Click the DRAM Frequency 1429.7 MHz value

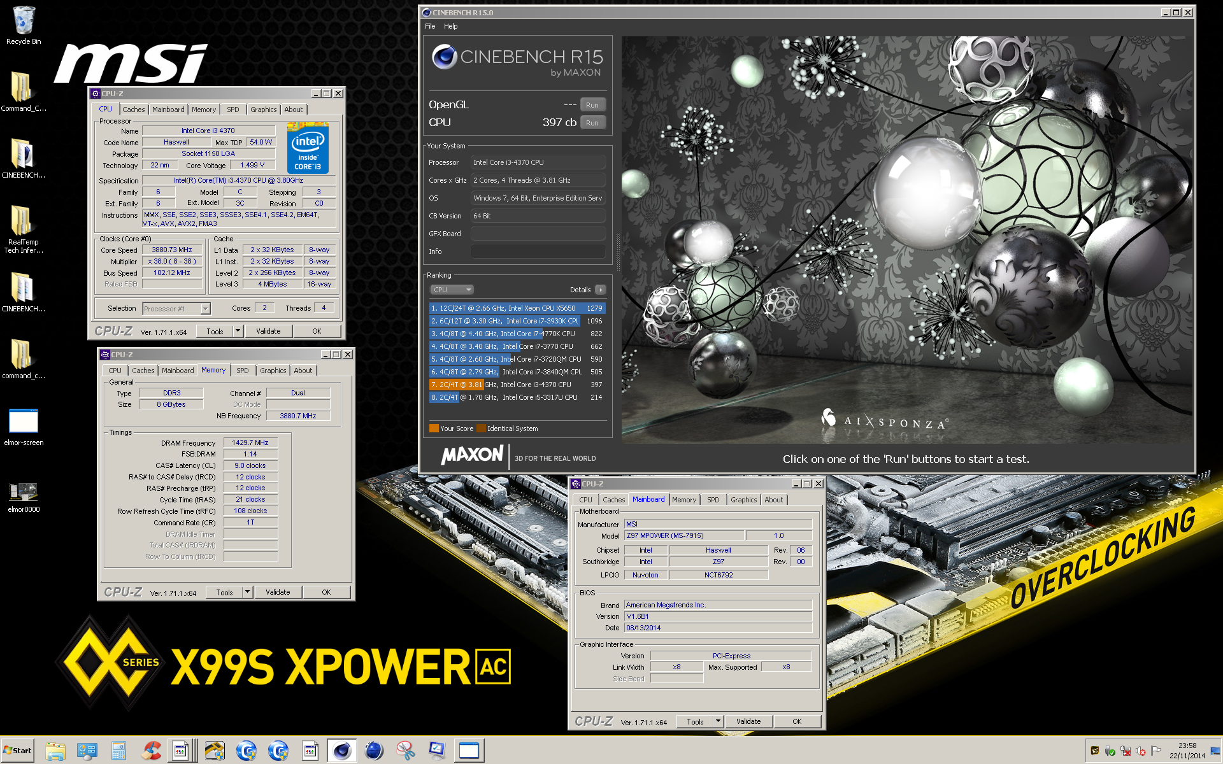(250, 443)
